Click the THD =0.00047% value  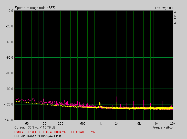[54, 132]
